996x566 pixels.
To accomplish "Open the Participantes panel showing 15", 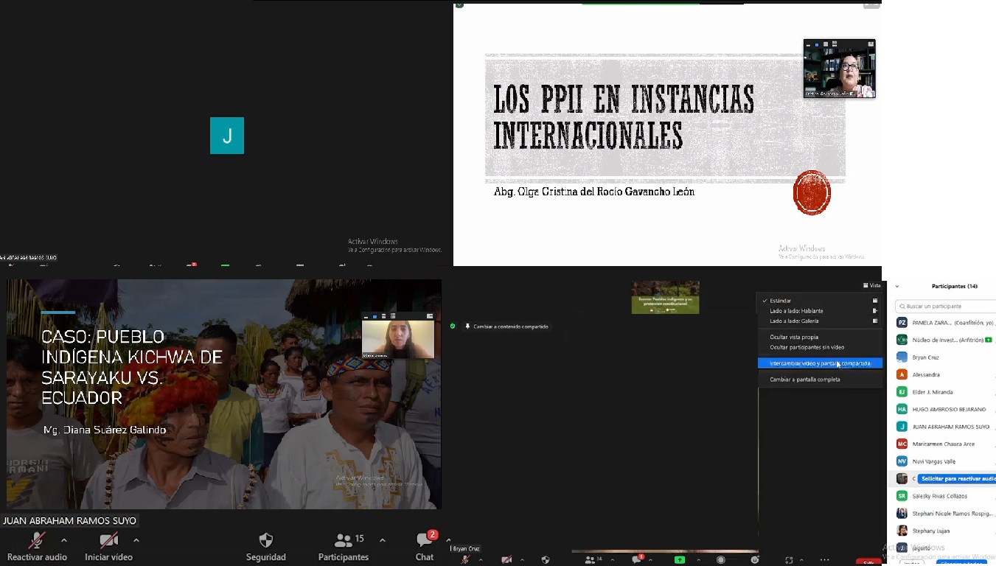I will click(x=344, y=541).
